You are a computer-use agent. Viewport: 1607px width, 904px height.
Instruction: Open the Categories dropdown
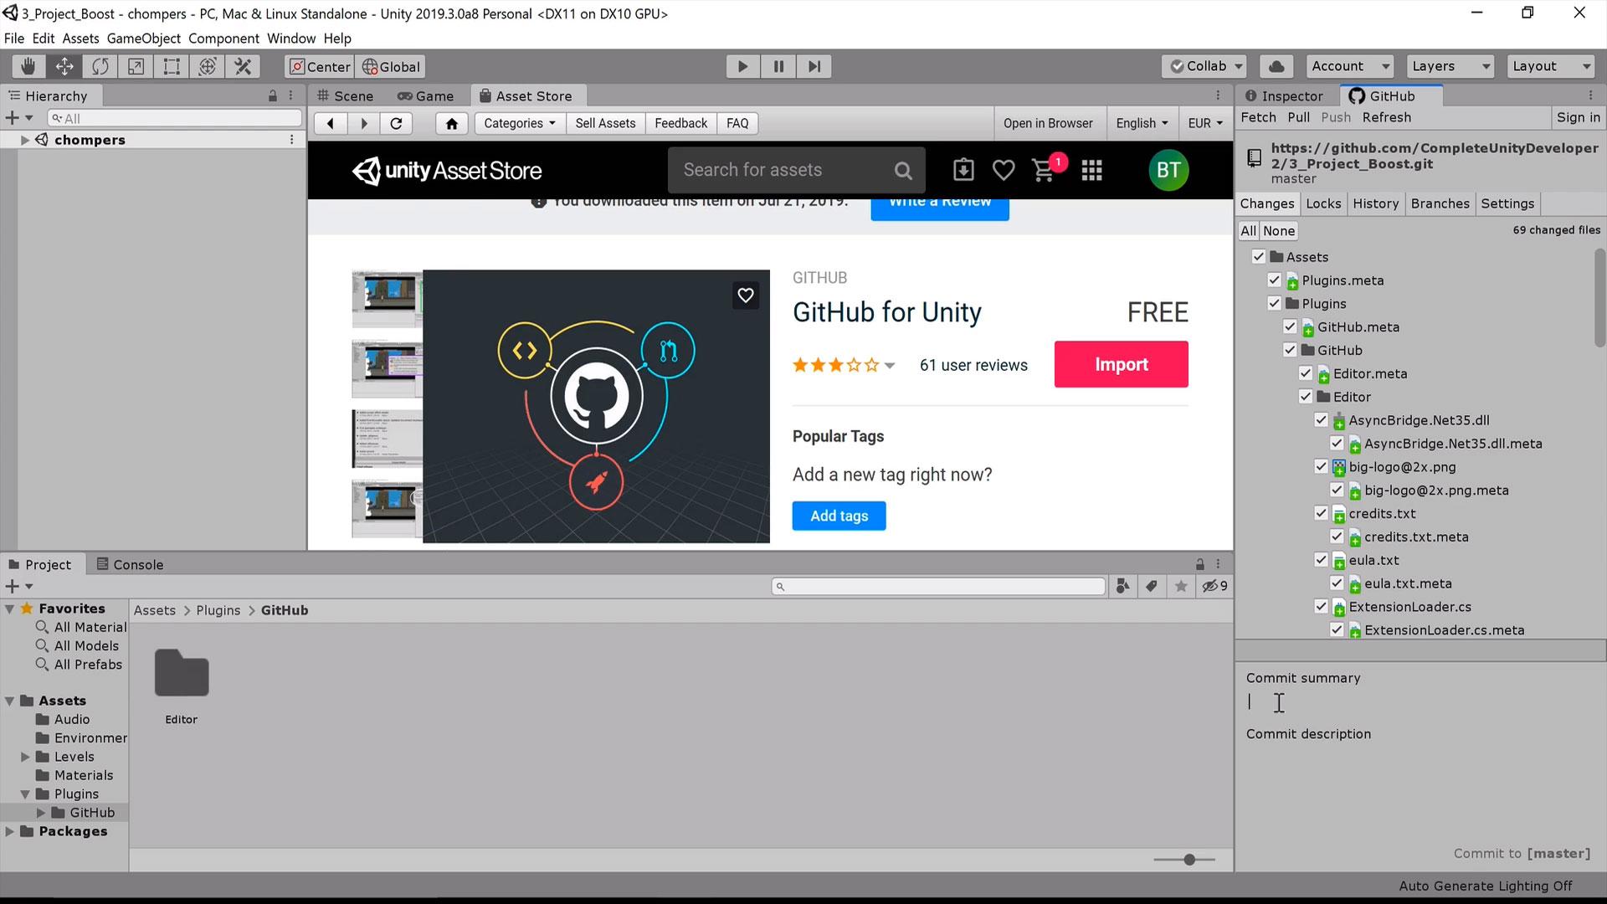click(520, 123)
